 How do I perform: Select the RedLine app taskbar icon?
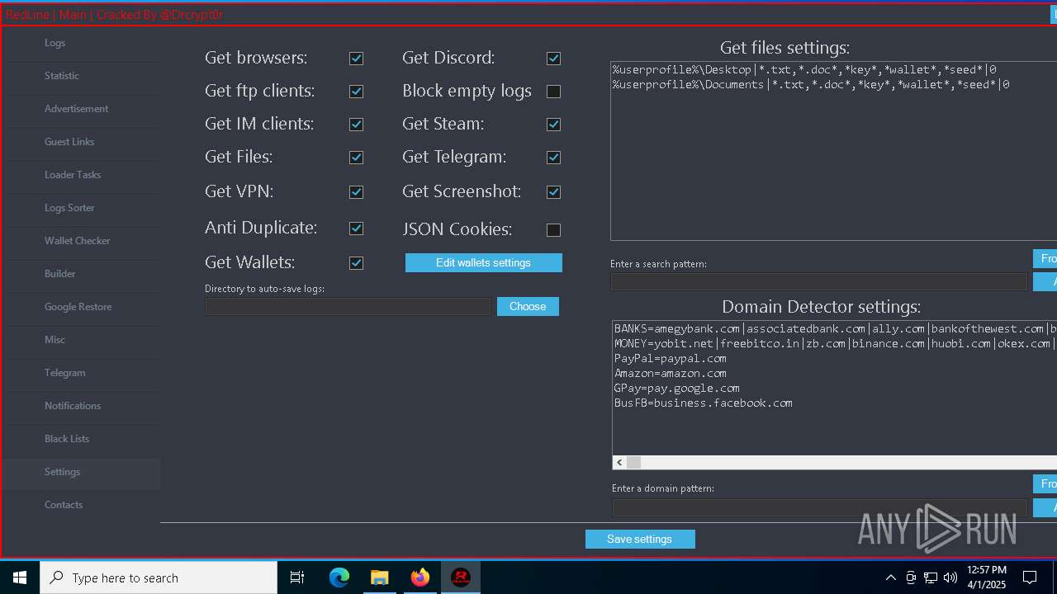click(x=461, y=577)
